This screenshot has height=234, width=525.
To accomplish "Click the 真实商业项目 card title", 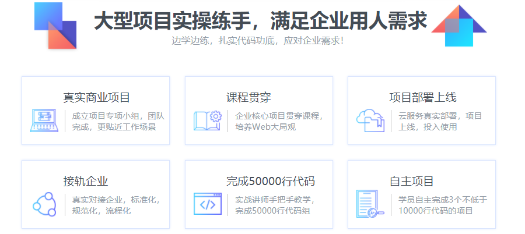I will 96,98.
